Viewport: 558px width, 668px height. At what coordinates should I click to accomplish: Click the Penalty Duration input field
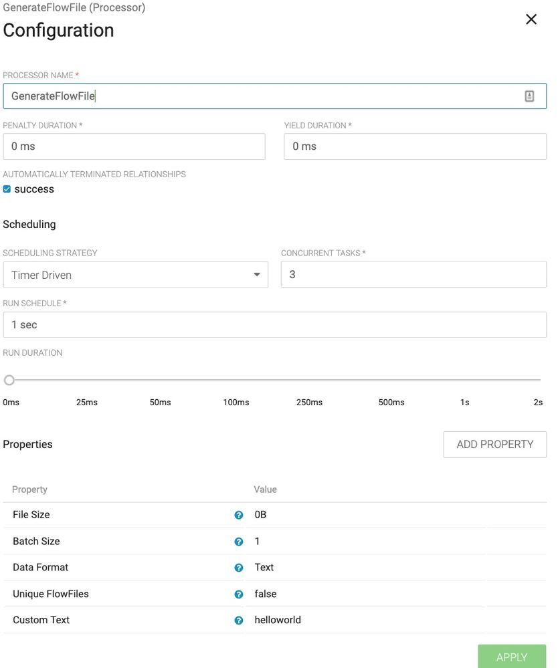tap(134, 146)
